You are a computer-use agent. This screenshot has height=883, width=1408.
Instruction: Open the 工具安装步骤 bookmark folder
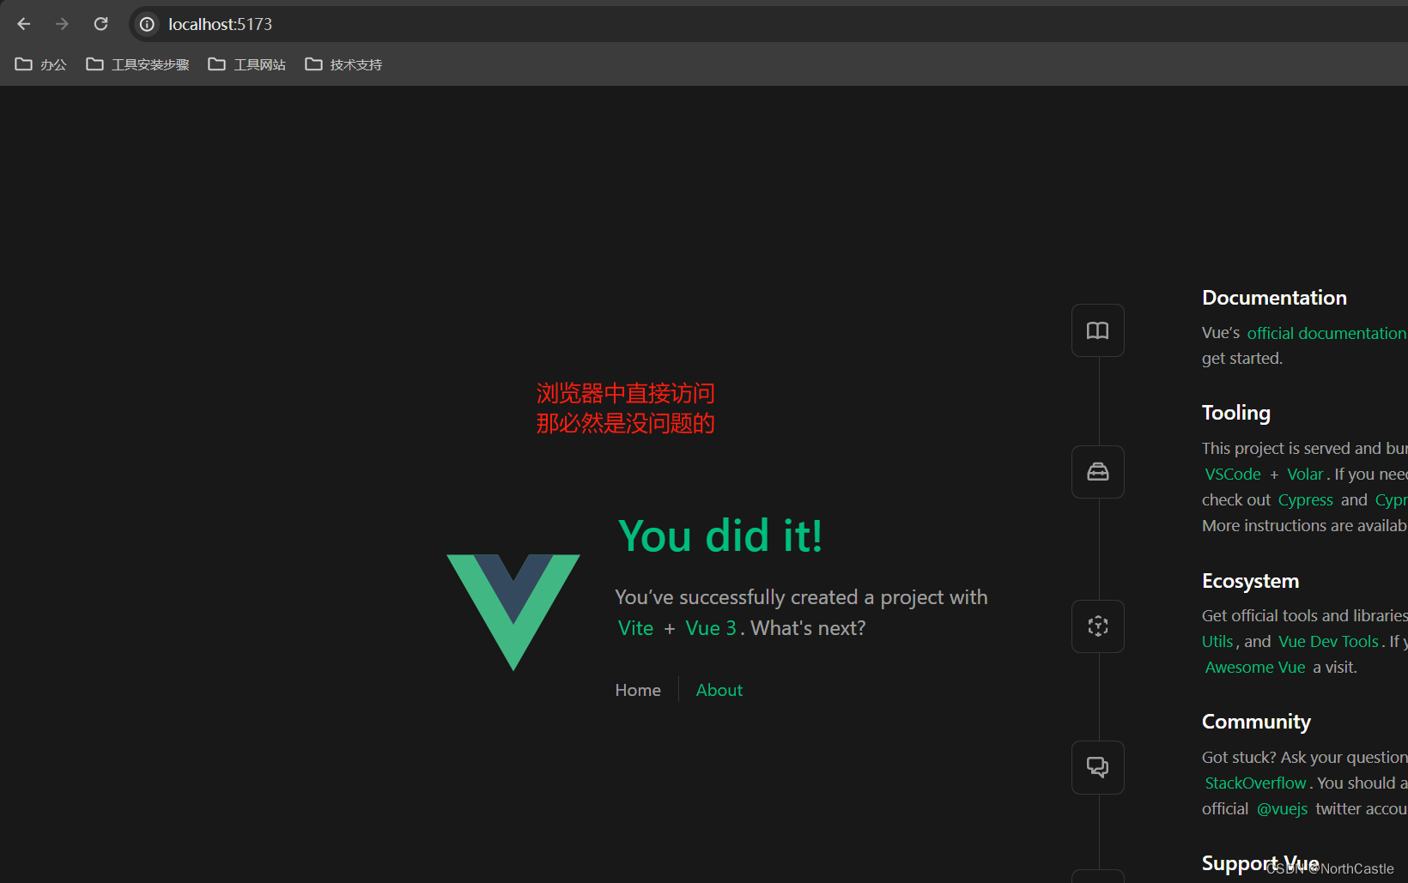[x=137, y=64]
